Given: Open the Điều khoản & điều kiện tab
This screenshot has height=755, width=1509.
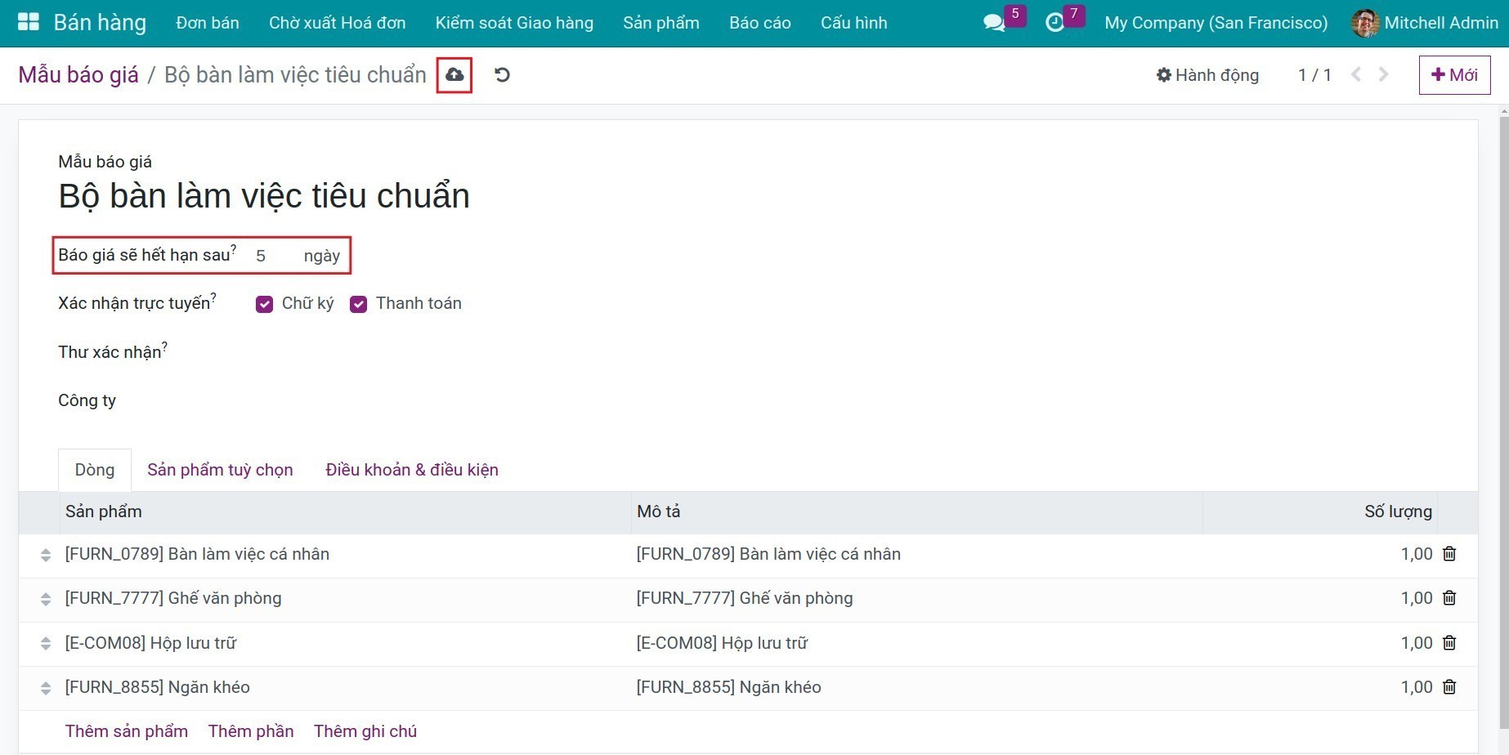Looking at the screenshot, I should (411, 470).
